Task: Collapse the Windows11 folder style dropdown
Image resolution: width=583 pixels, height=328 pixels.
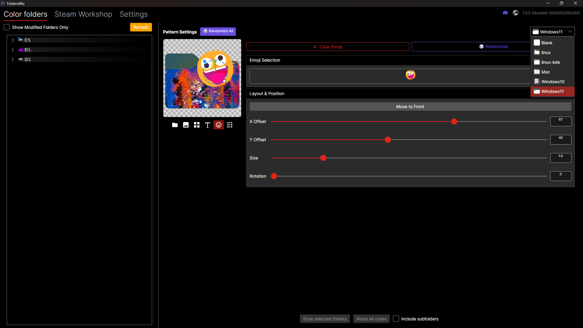Action: click(552, 32)
